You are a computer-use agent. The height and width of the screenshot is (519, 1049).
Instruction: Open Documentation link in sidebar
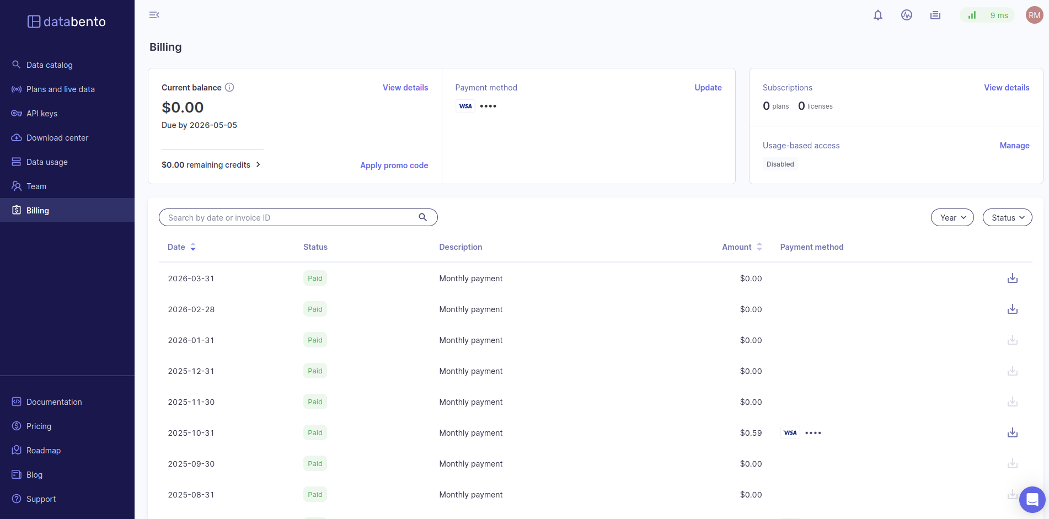67,402
